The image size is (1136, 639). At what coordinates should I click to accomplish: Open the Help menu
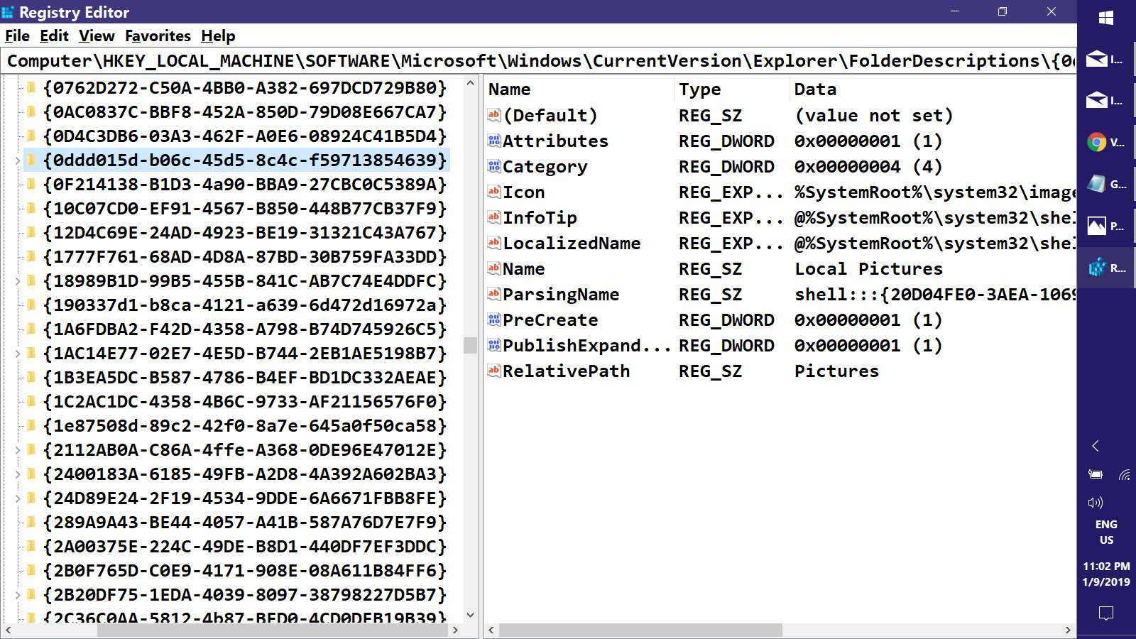[218, 35]
